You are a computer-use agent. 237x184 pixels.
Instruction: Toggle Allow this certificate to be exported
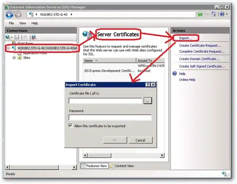pyautogui.click(x=70, y=126)
